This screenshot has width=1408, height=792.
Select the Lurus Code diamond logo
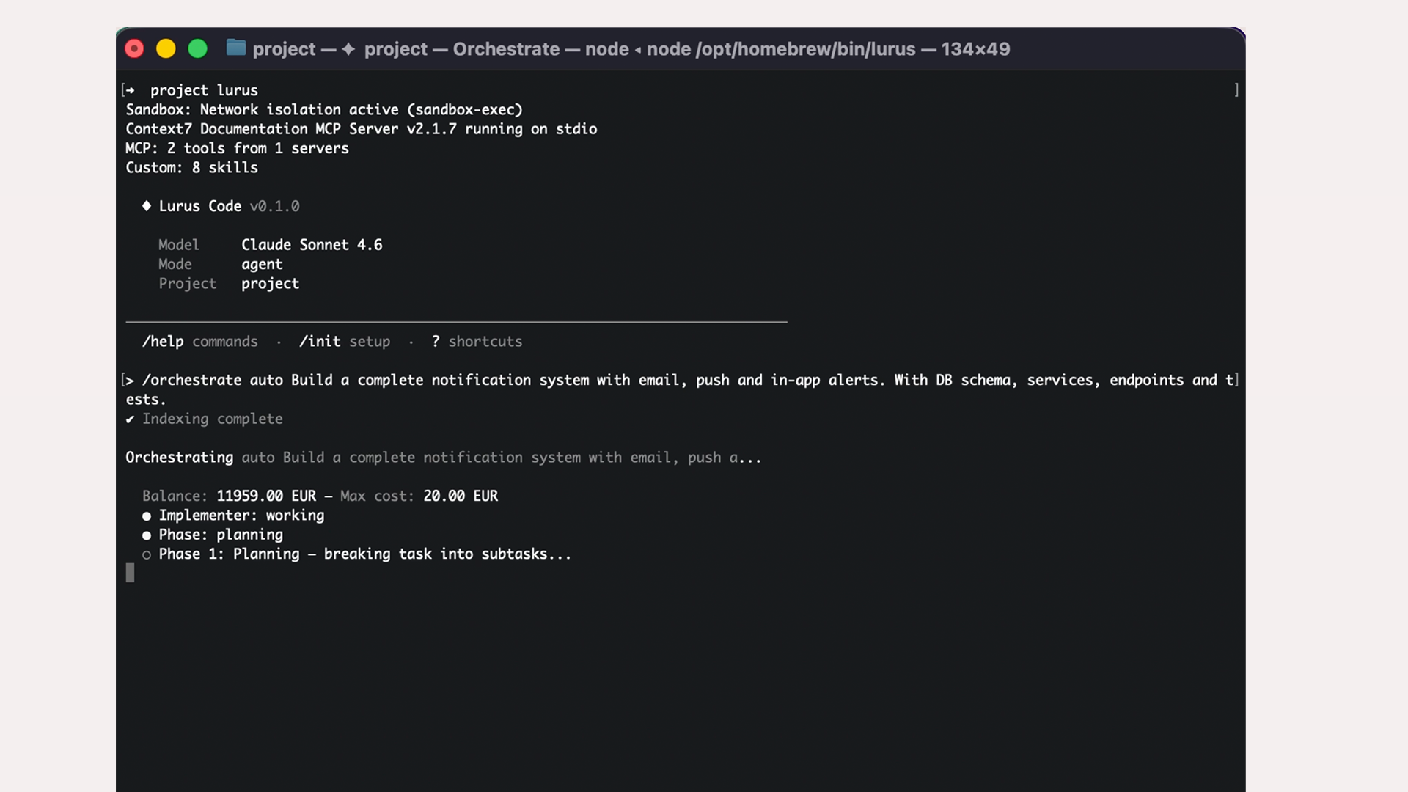(x=147, y=206)
